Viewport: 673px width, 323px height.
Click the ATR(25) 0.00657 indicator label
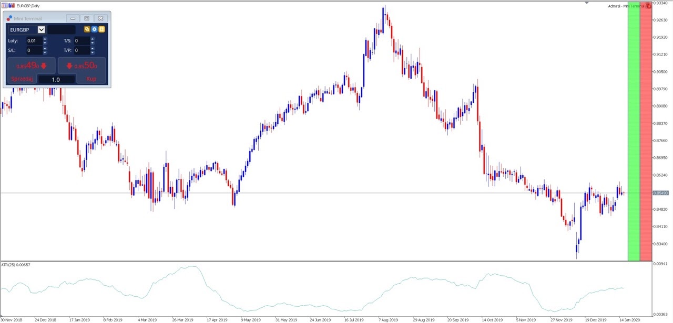tap(15, 264)
